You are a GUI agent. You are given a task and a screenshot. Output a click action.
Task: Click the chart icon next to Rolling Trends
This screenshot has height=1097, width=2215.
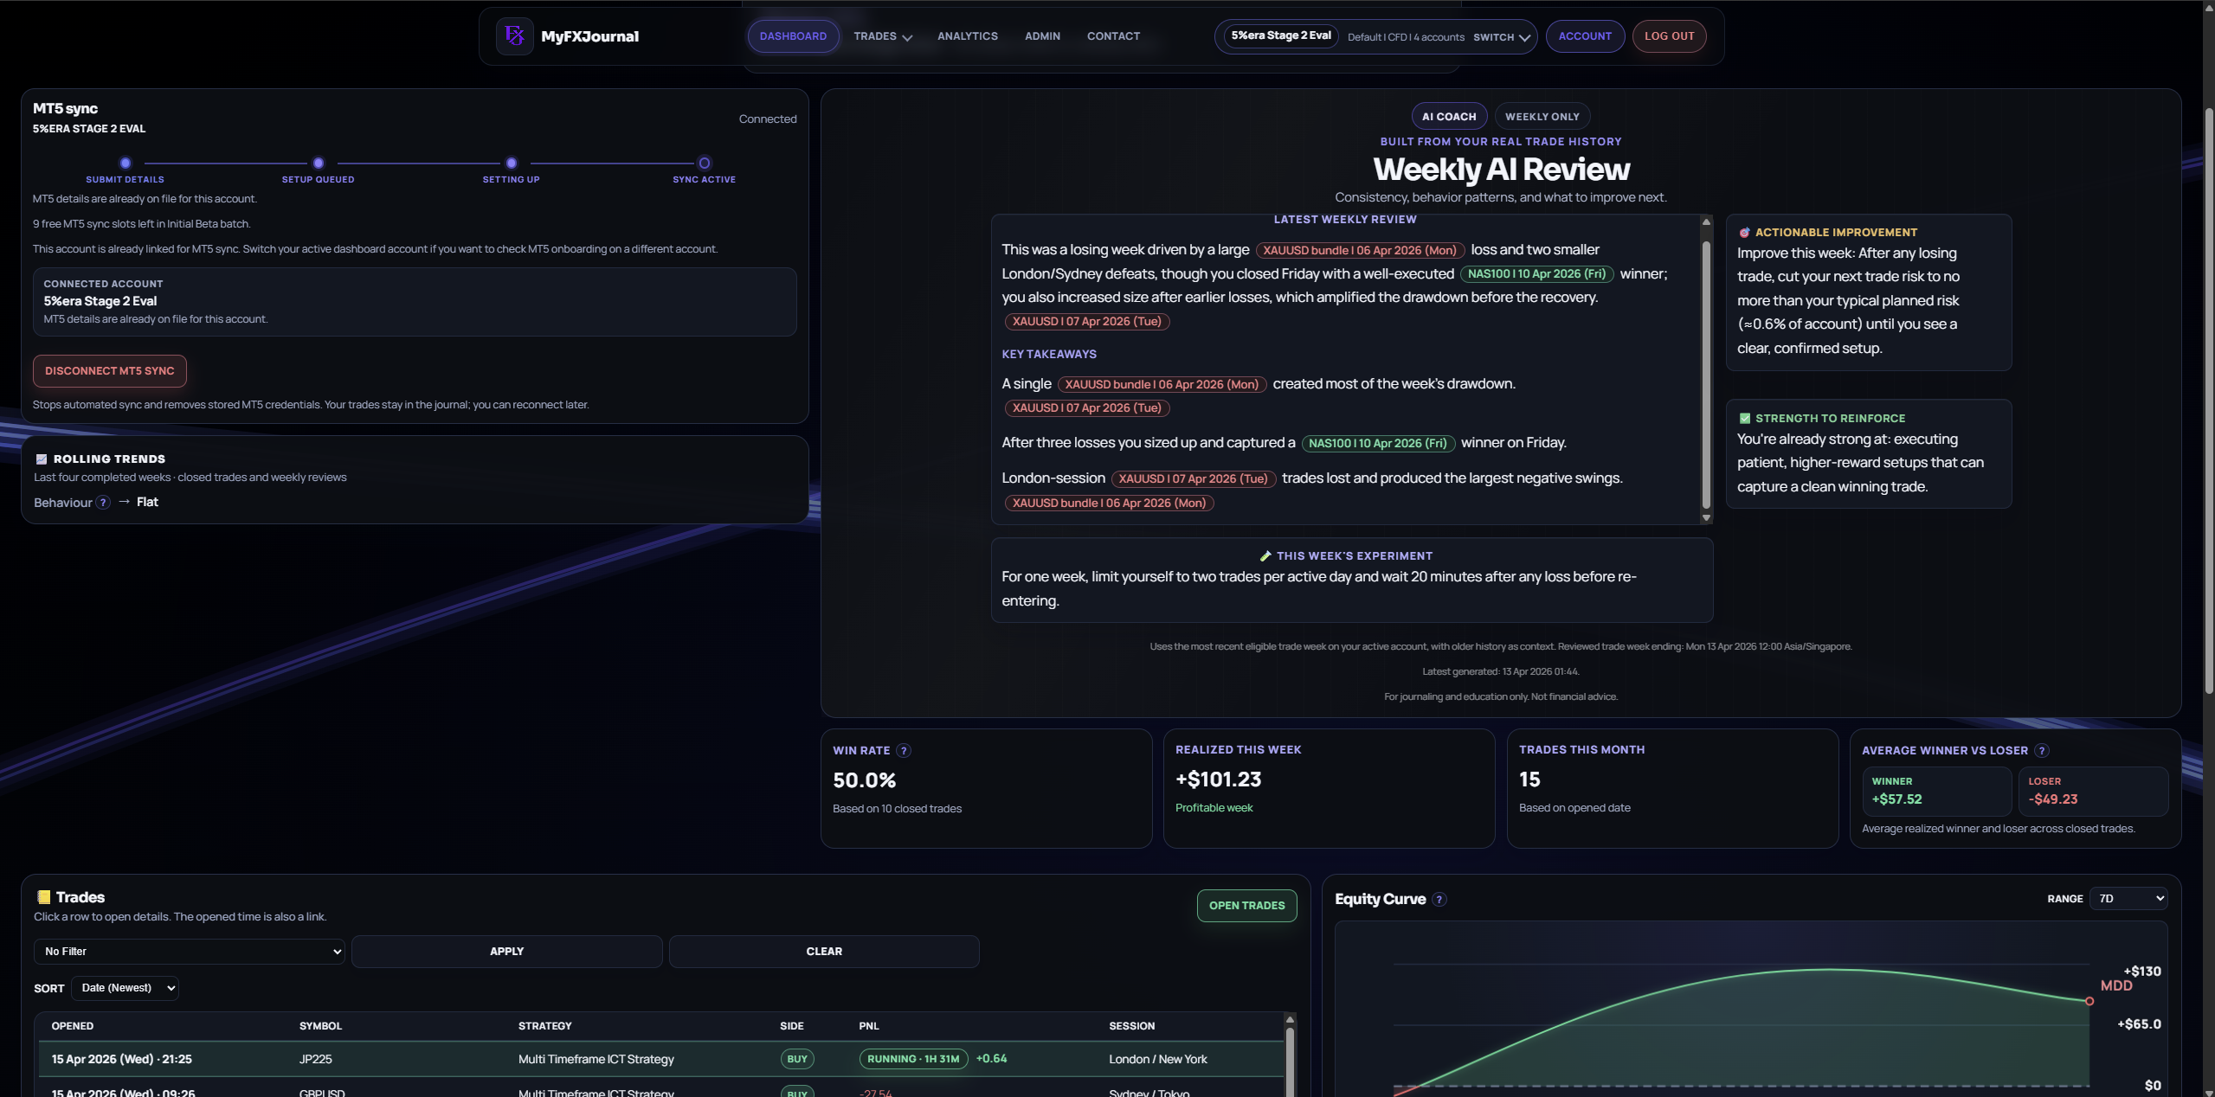tap(42, 459)
